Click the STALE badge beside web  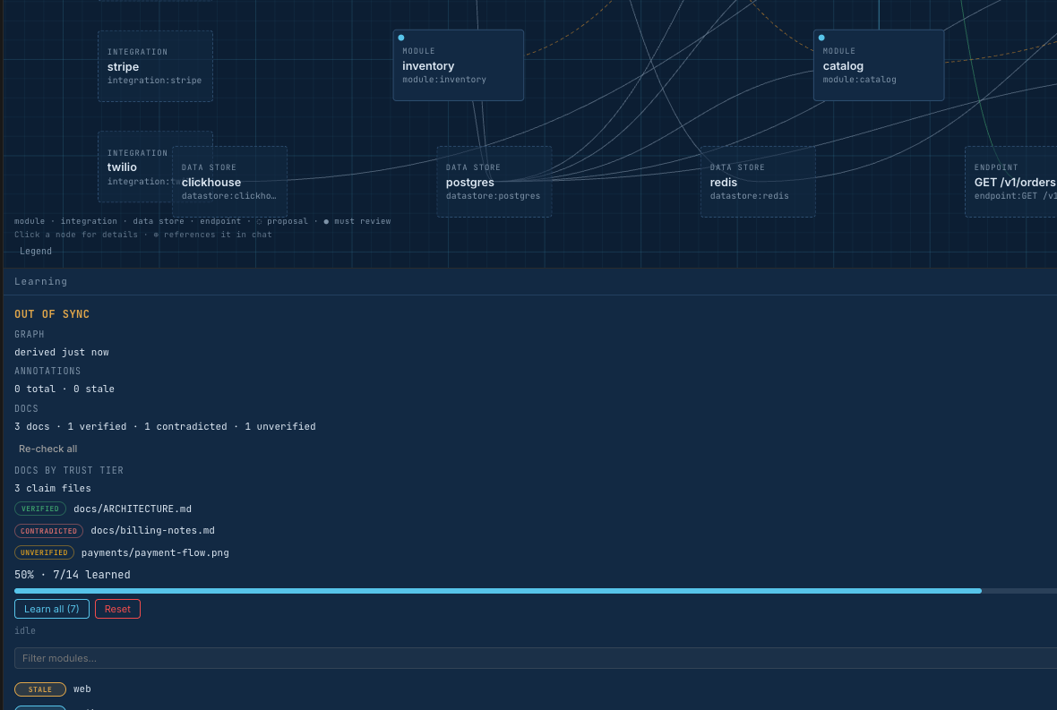tap(39, 689)
